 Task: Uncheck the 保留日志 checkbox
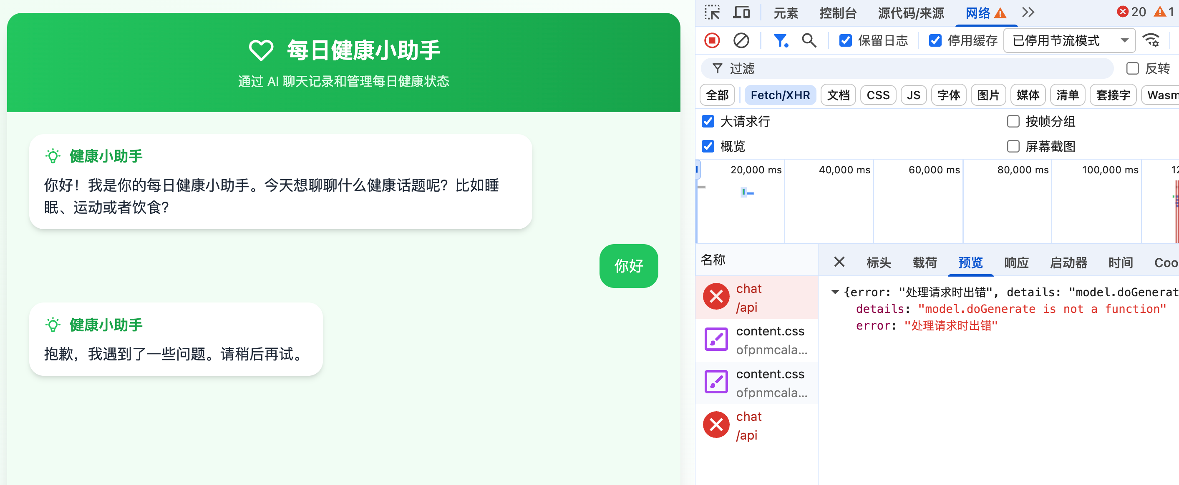tap(845, 40)
